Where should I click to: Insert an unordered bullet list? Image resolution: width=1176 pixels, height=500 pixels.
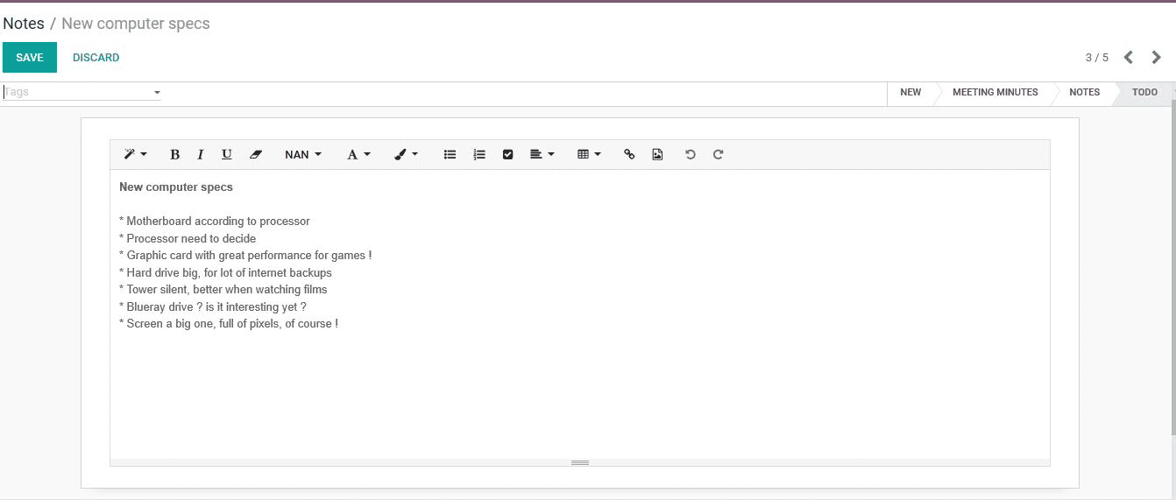point(450,155)
